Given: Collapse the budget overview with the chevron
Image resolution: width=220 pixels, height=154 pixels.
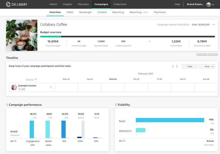Looking at the screenshot, I should coord(214,25).
